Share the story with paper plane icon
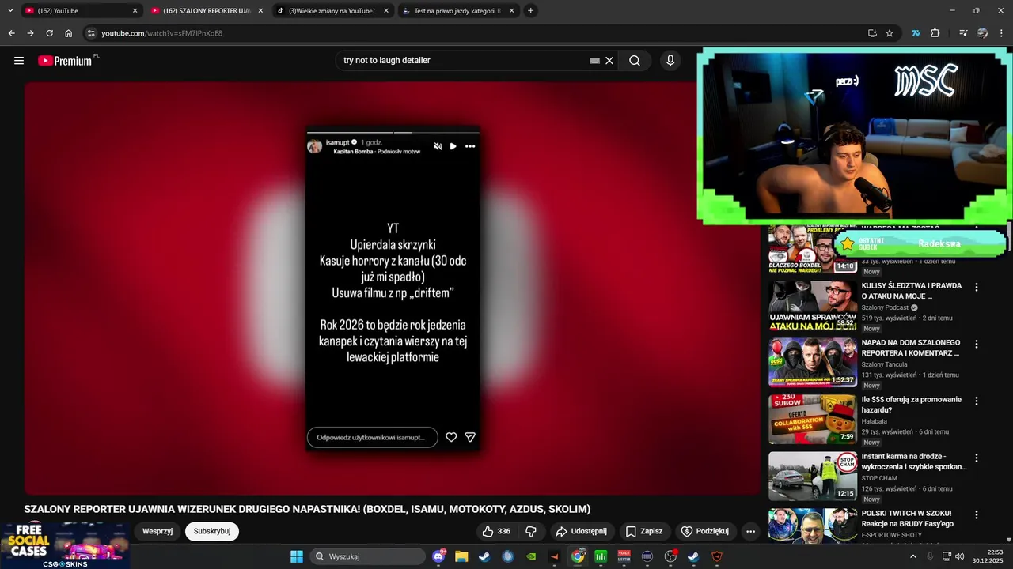Screen dimensions: 1013x569 click(470, 437)
